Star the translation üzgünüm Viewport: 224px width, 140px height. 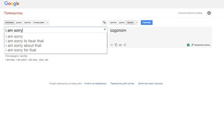(112, 45)
